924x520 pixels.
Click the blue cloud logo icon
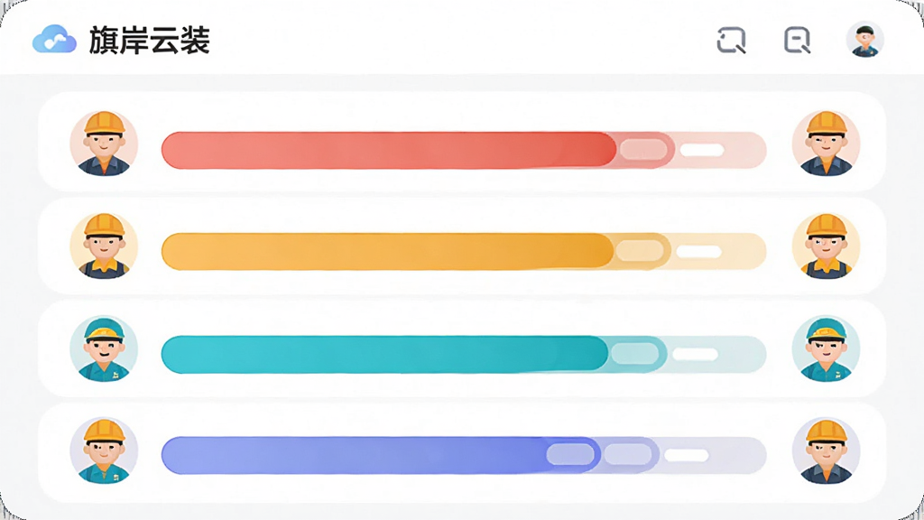54,40
